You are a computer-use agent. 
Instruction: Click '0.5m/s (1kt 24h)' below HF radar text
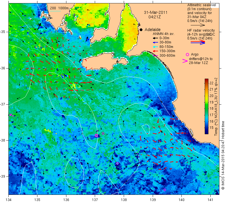(200, 38)
